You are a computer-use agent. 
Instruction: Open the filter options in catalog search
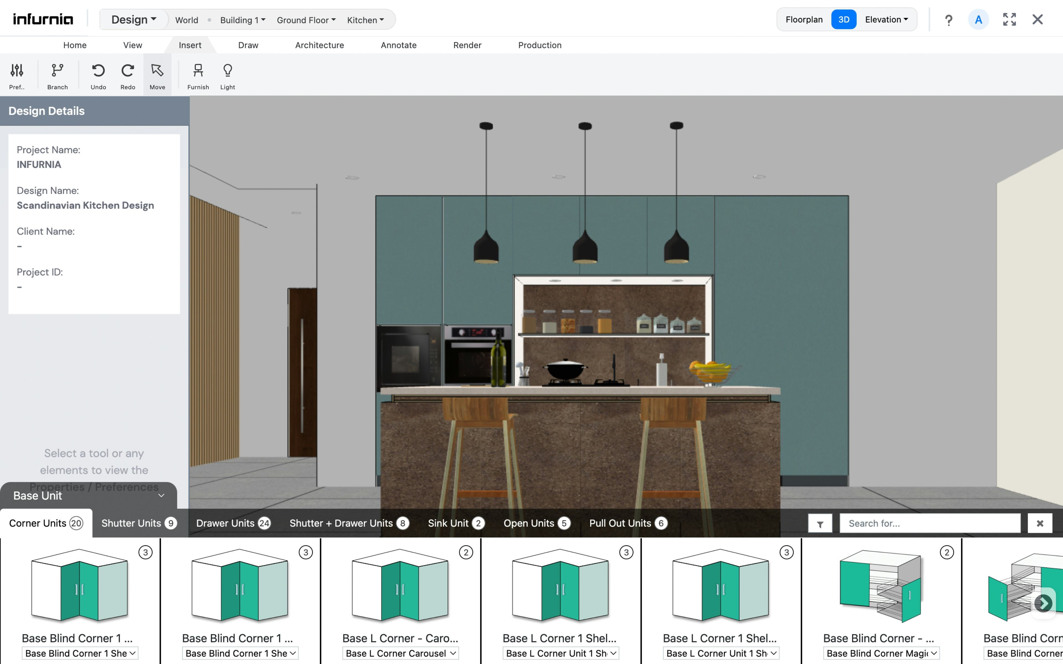pos(820,523)
